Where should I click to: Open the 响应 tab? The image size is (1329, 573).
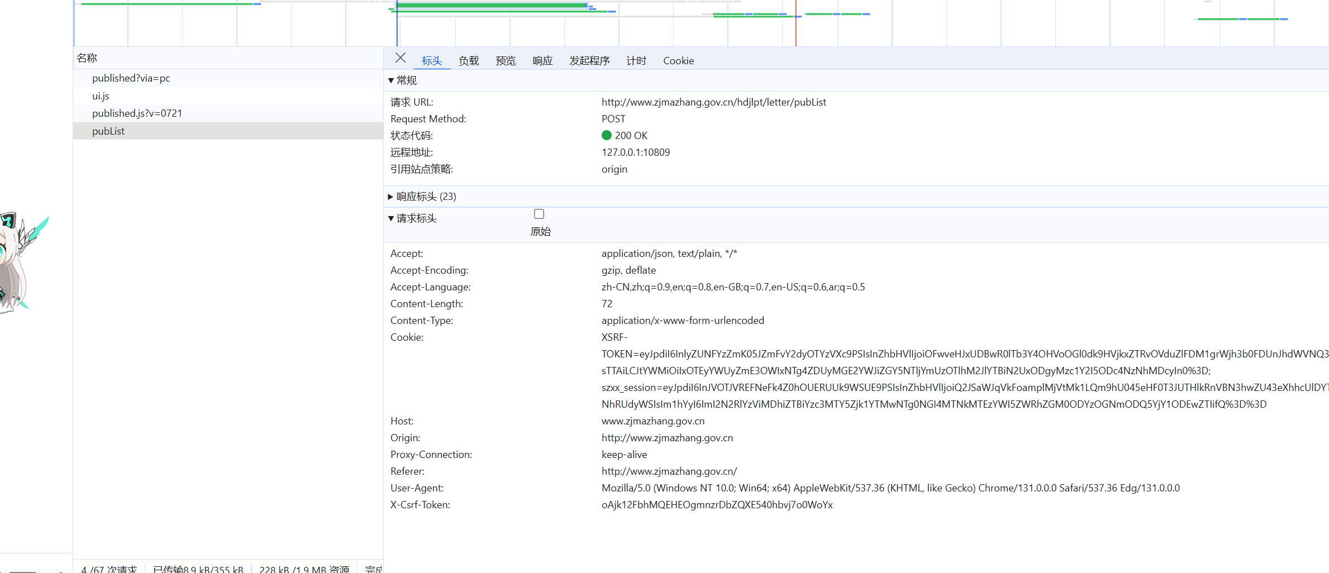coord(542,61)
